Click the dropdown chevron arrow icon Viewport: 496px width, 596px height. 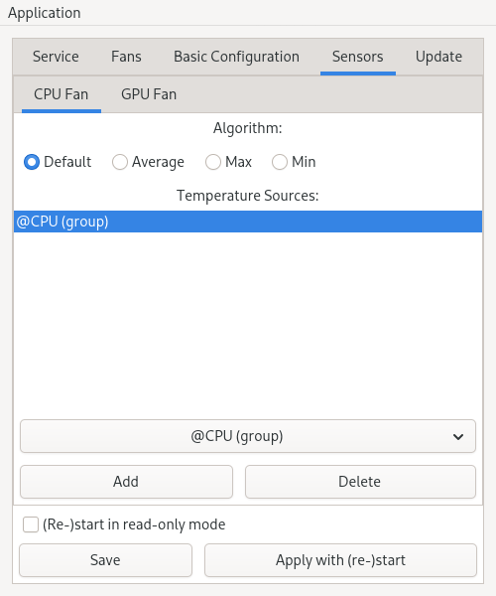pos(458,437)
